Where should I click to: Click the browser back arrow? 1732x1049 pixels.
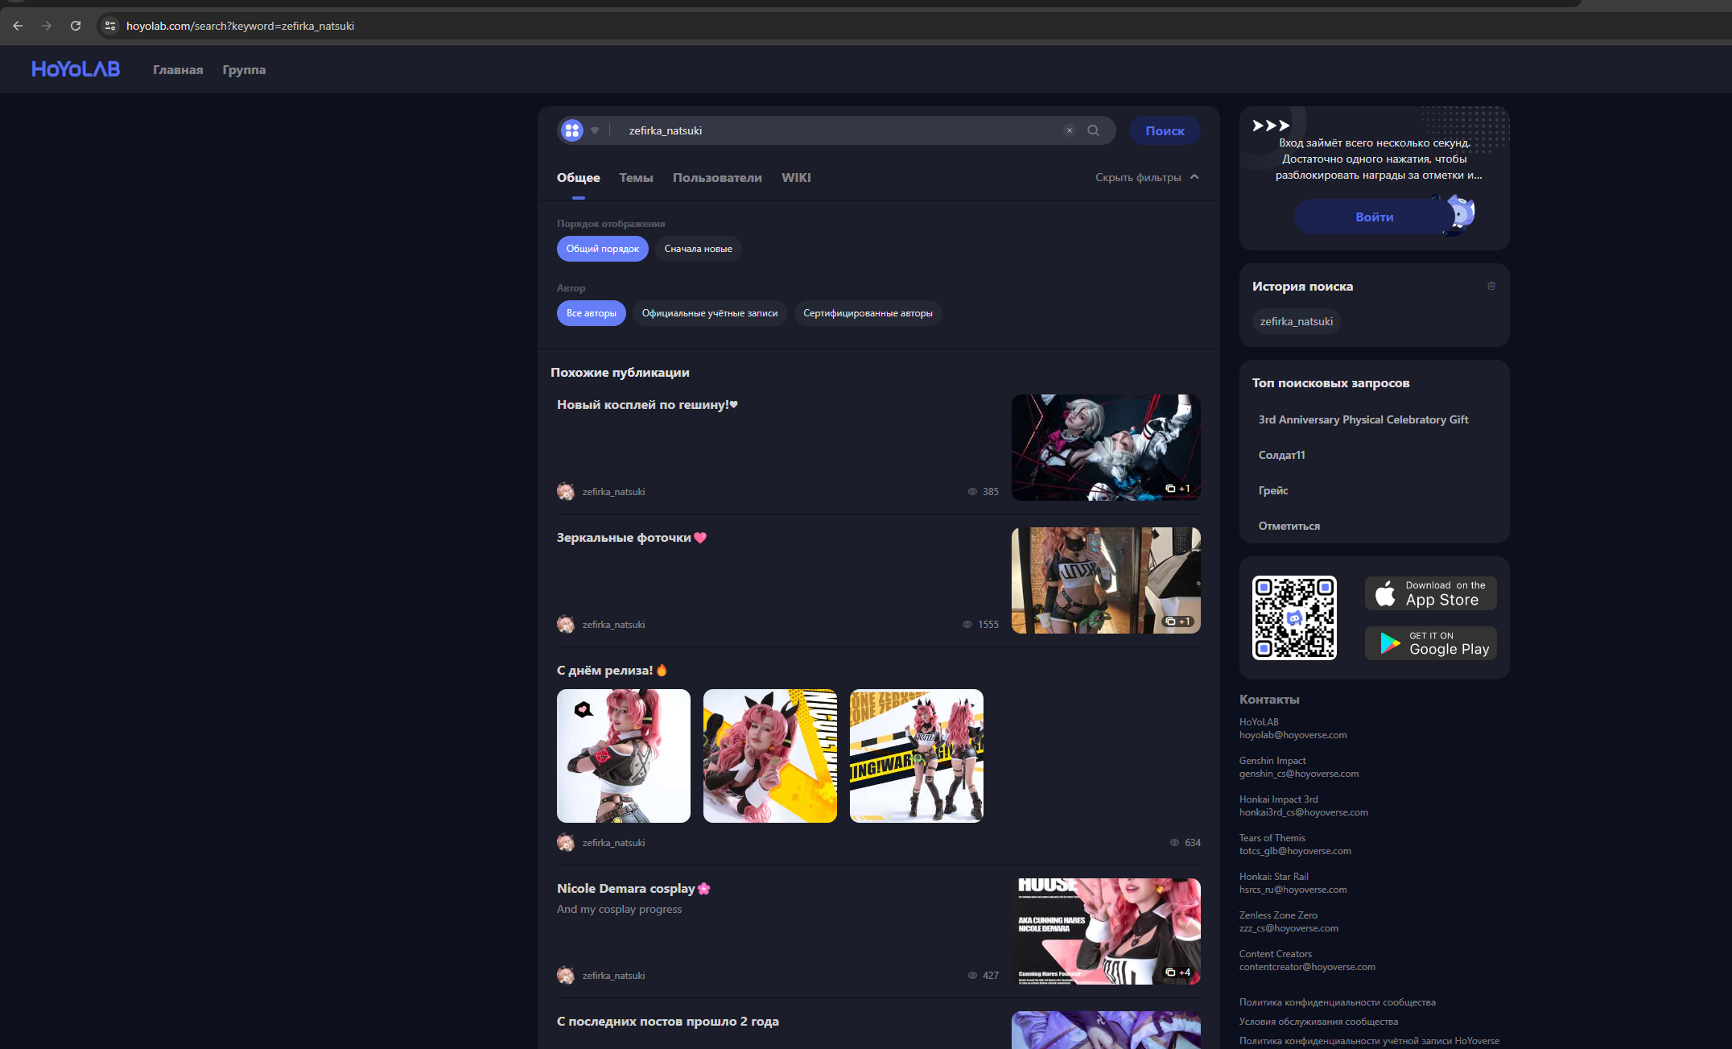pos(18,26)
